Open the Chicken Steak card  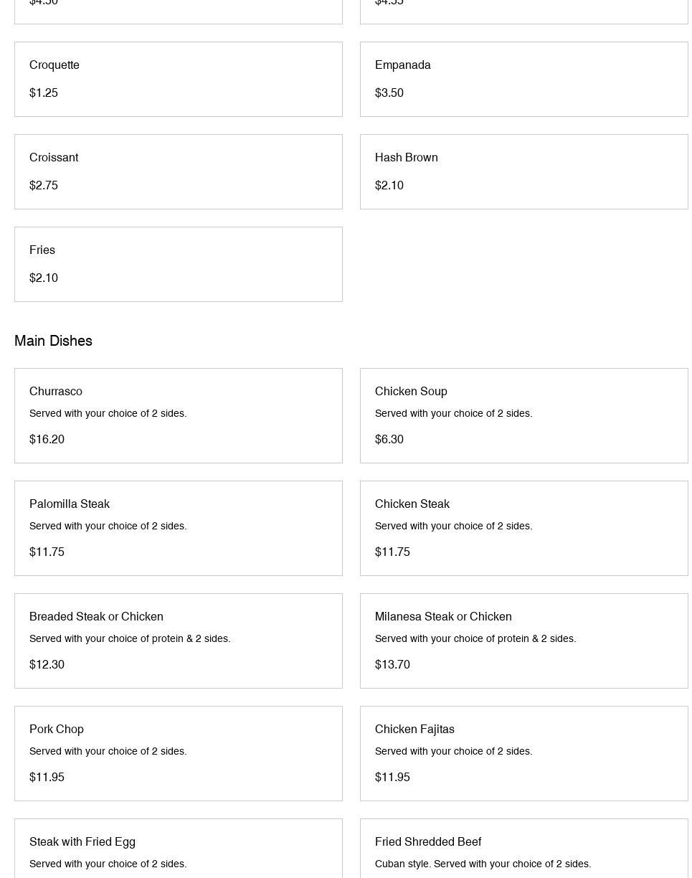523,528
